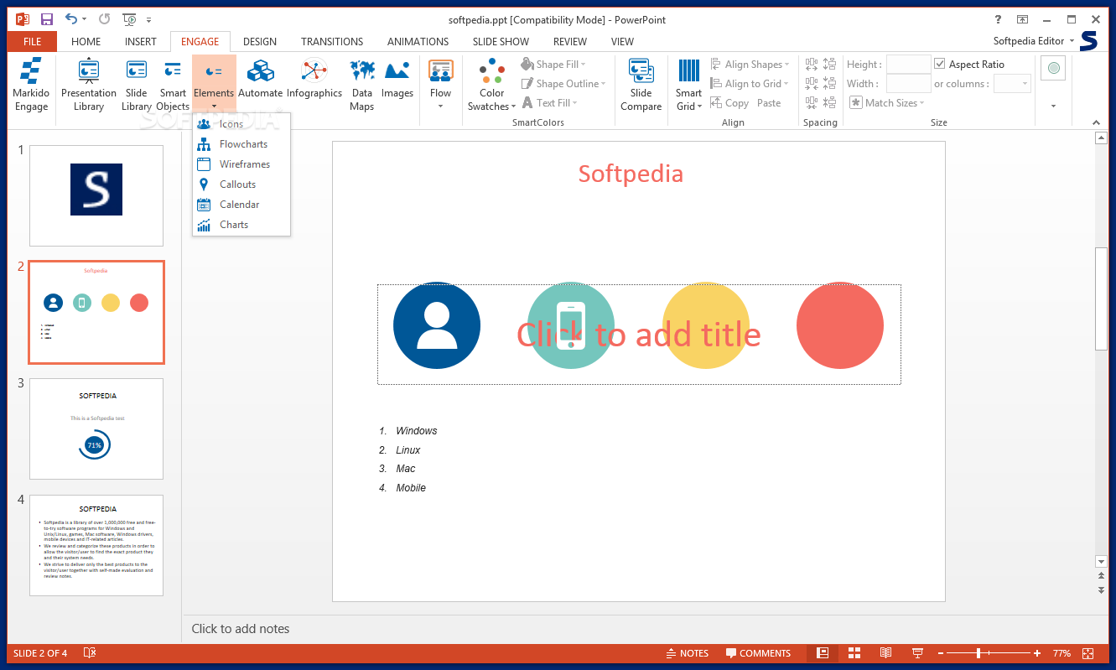Select slide 1 thumbnail

coord(96,195)
